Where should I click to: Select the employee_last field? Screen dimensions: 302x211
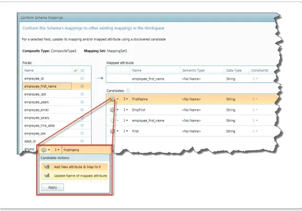(x=35, y=94)
